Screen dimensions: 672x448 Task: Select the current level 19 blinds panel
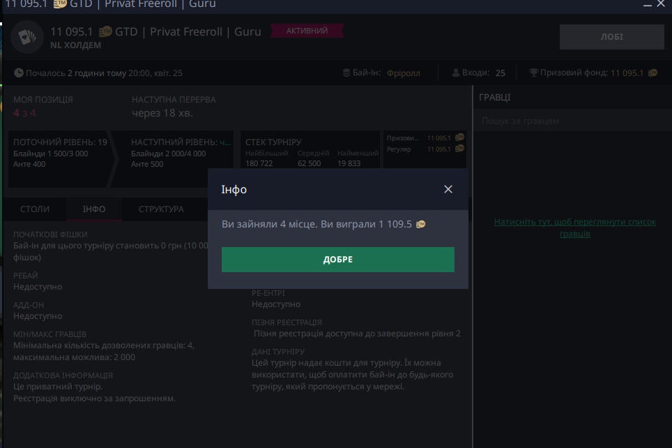tap(60, 153)
